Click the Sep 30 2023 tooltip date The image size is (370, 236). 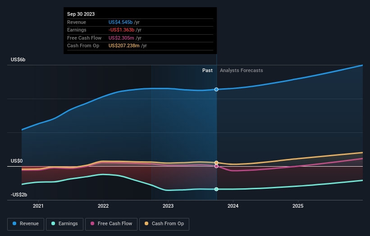point(81,14)
